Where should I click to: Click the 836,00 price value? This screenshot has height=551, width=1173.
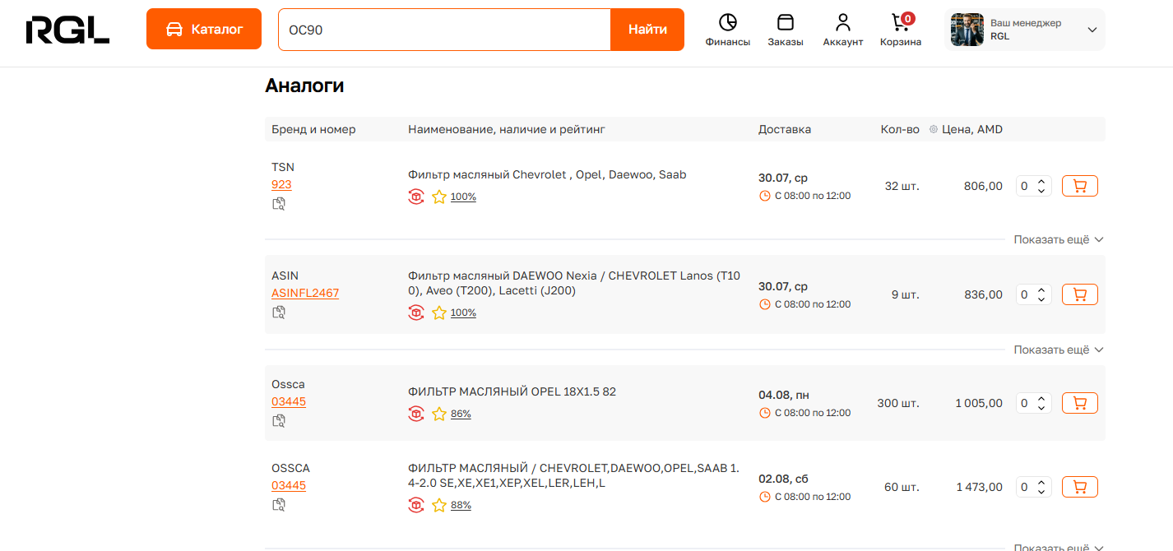(983, 294)
